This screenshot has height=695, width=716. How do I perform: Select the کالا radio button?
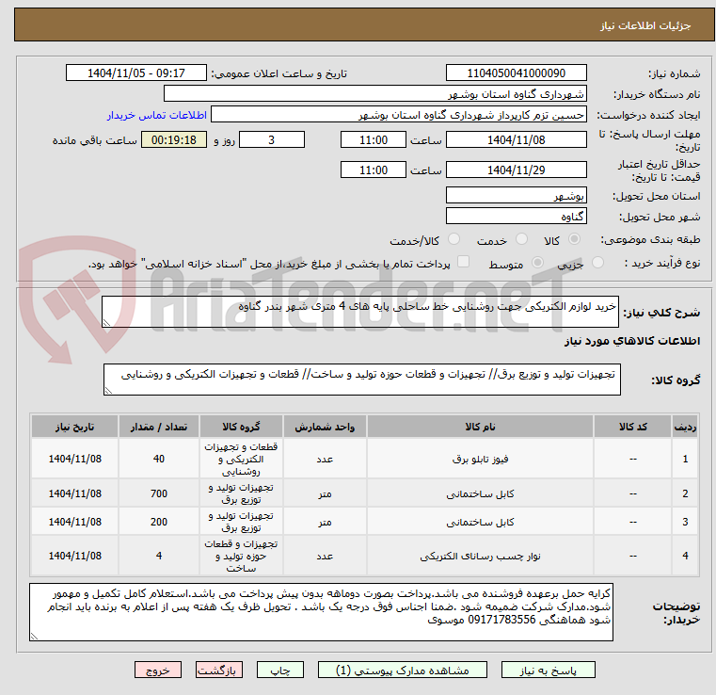pyautogui.click(x=575, y=239)
